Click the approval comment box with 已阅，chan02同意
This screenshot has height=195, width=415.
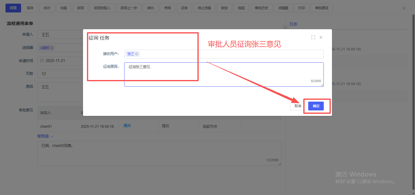[x=159, y=153]
